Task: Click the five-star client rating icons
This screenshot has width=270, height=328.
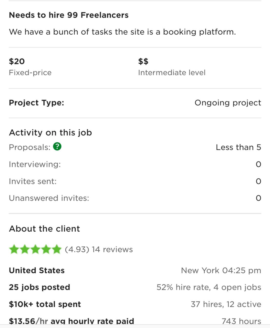Action: click(x=35, y=249)
